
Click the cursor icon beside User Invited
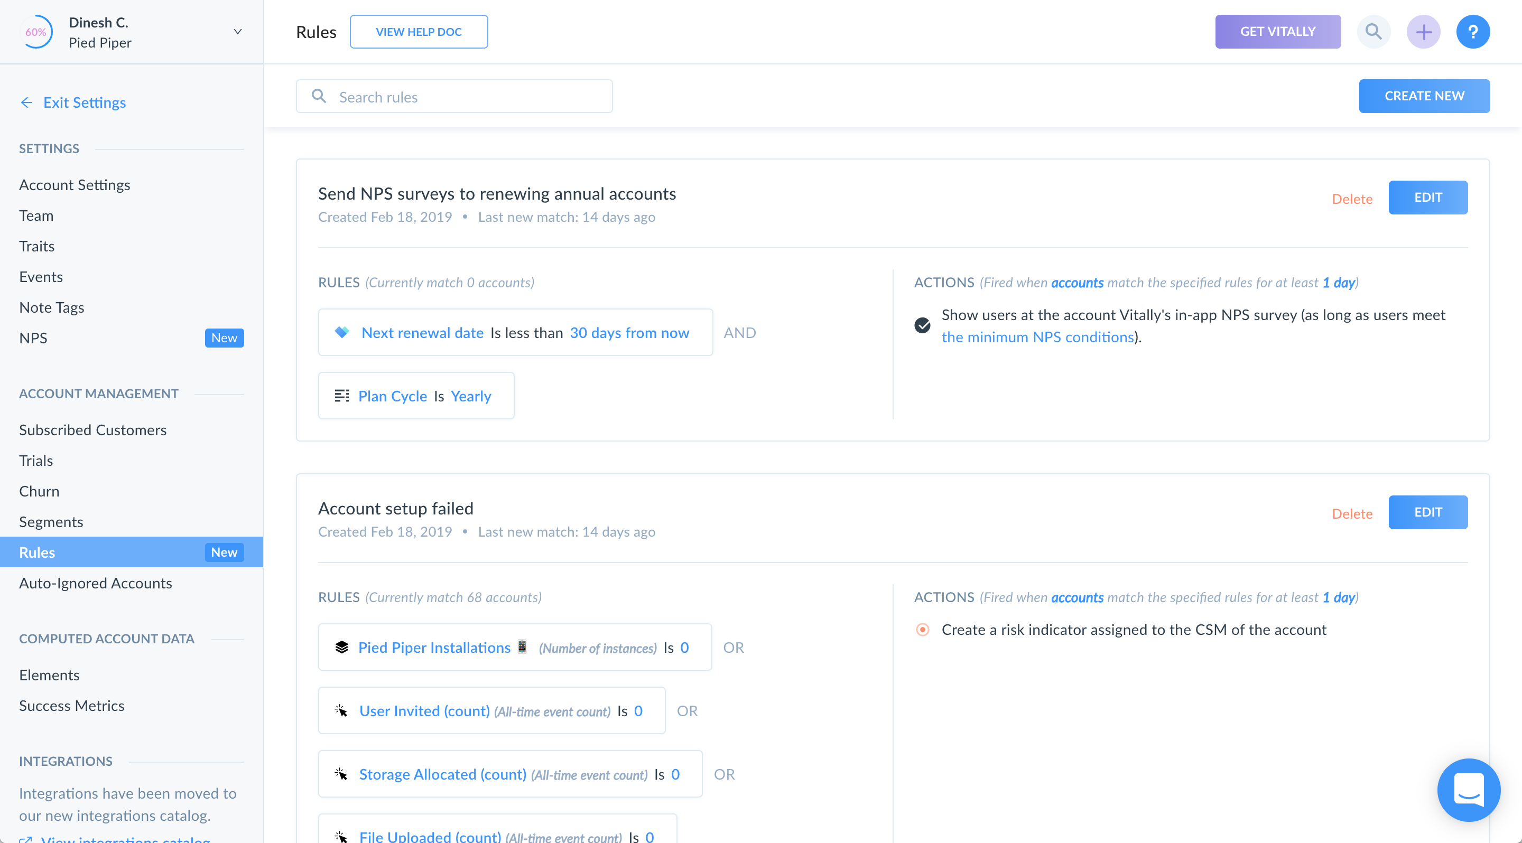click(341, 710)
